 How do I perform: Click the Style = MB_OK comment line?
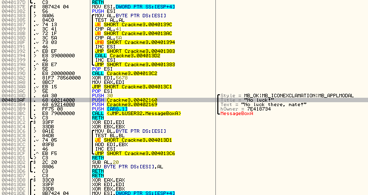coord(287,95)
